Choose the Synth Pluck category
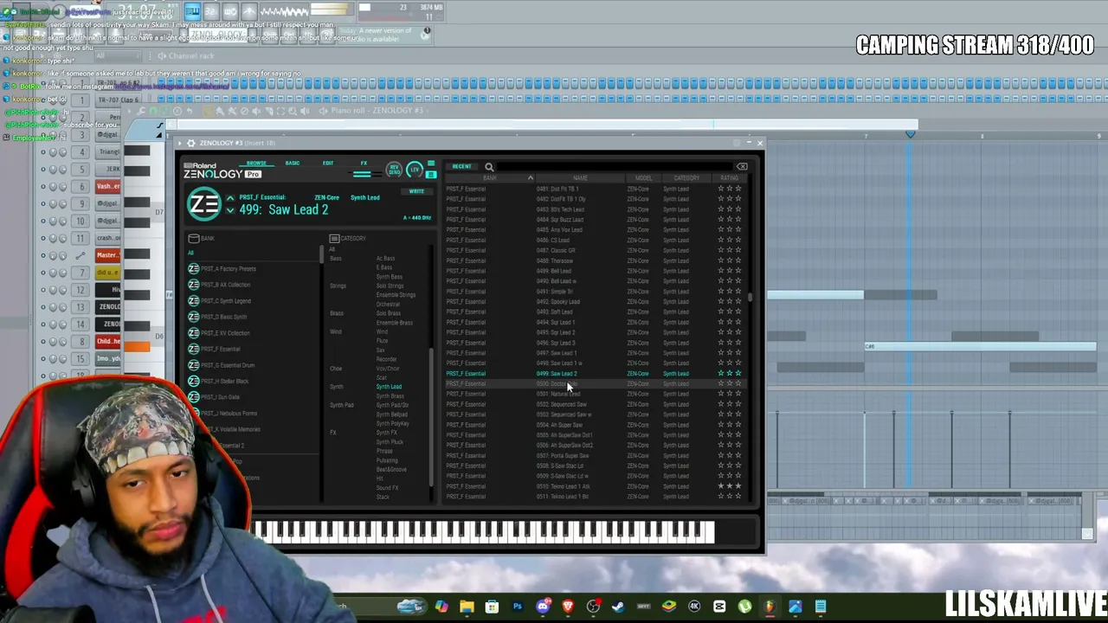This screenshot has height=623, width=1108. point(390,442)
